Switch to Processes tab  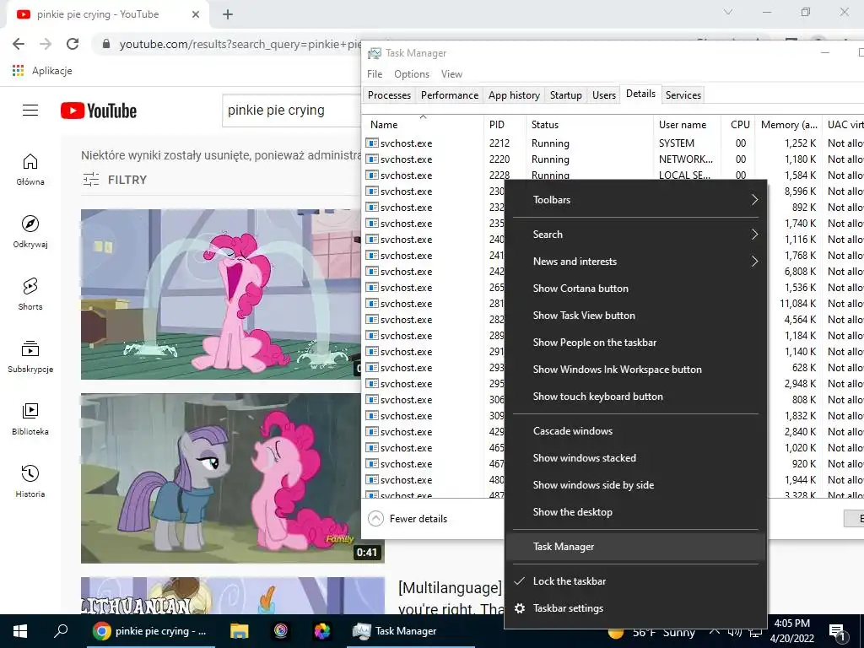[x=389, y=95]
